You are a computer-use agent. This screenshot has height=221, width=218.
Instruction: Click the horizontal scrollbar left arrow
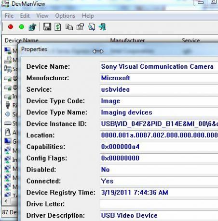click(6, 201)
